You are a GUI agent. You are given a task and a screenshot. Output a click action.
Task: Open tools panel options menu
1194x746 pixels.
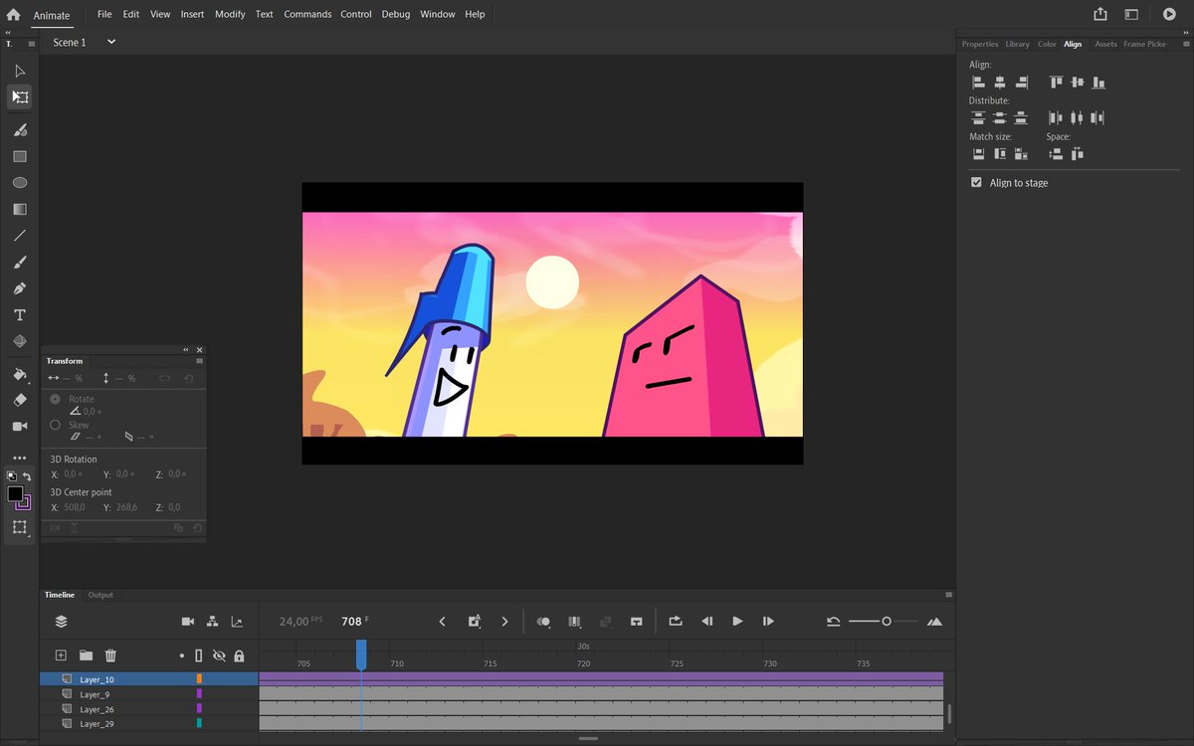click(31, 44)
